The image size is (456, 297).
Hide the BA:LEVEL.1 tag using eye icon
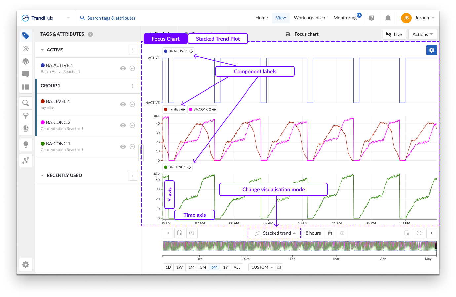coord(123,104)
